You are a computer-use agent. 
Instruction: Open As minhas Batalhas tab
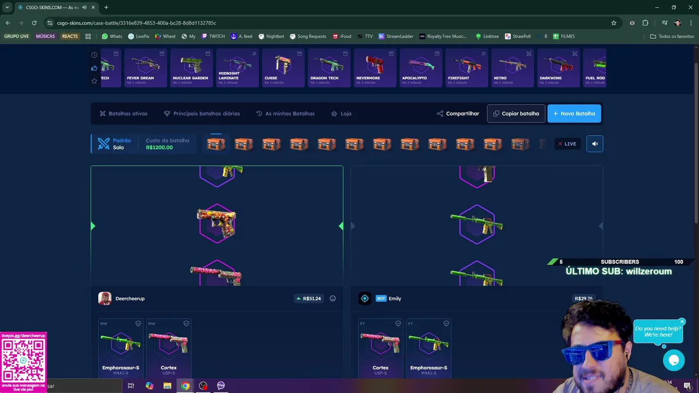286,114
